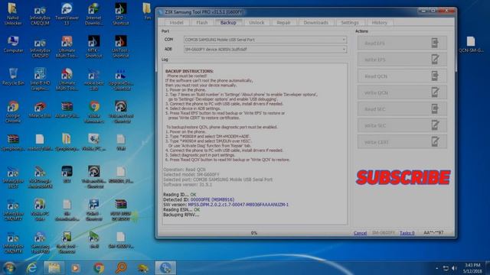Open Nahid Unlocker desktop icon

pos(13,14)
